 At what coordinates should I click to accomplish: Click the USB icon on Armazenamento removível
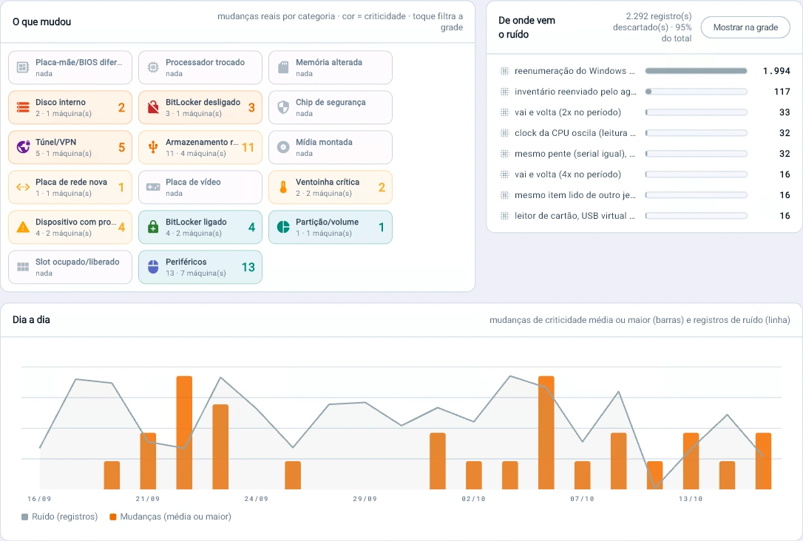[x=153, y=147]
